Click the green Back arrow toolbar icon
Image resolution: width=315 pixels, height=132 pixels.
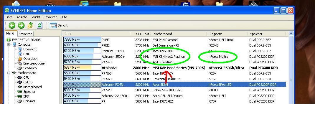pyautogui.click(x=12, y=25)
